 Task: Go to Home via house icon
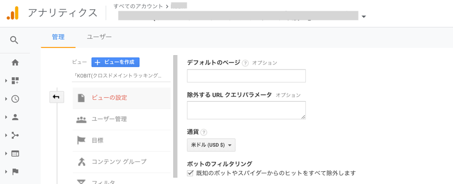(x=15, y=62)
